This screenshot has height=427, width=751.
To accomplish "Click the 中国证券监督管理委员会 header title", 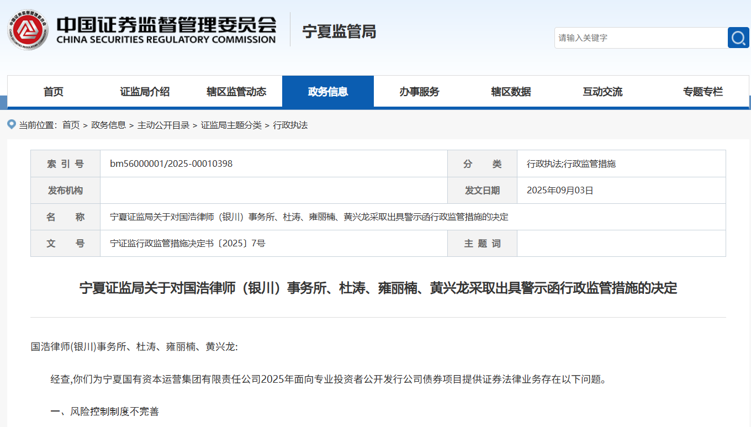I will point(166,25).
